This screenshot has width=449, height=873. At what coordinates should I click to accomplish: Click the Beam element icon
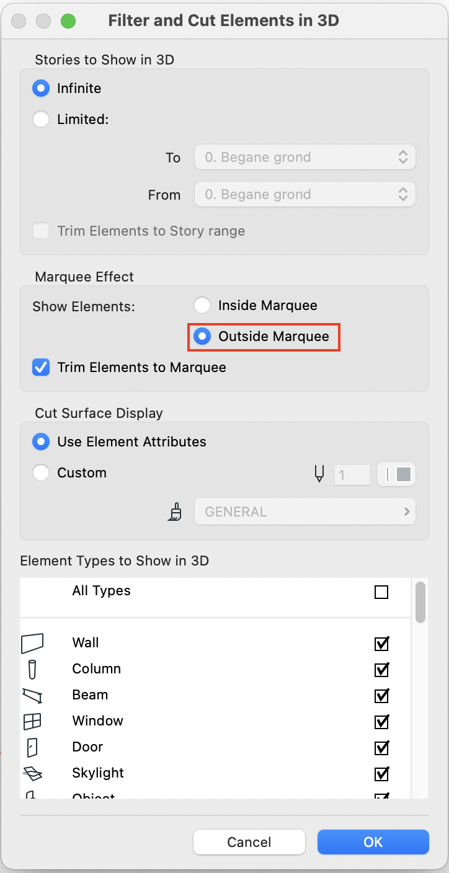(x=32, y=695)
